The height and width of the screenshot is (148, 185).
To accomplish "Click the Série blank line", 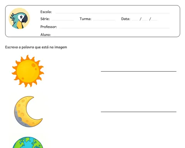I will 63,20.
